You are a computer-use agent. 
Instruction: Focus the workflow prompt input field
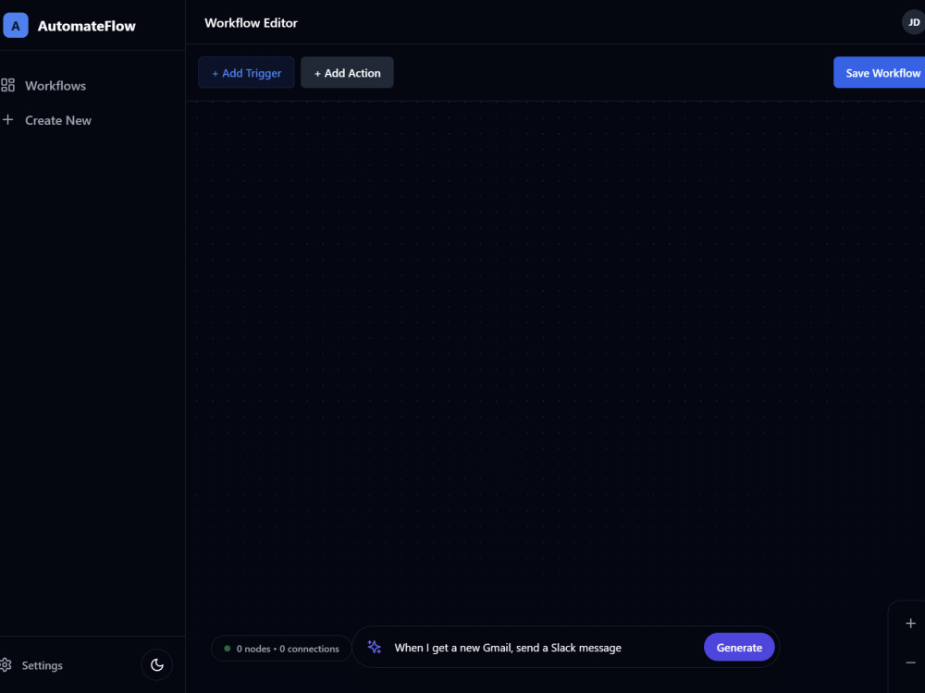pyautogui.click(x=545, y=648)
